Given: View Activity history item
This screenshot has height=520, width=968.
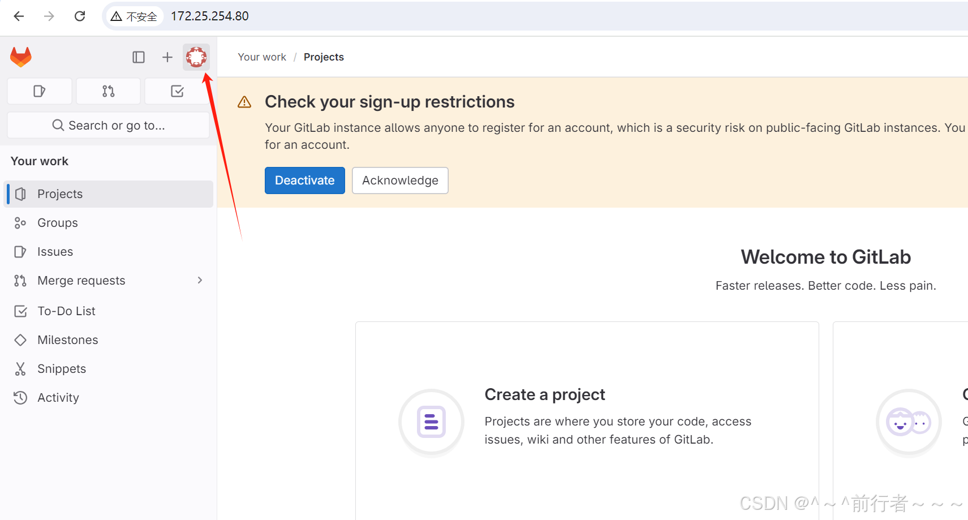Looking at the screenshot, I should click(109, 398).
